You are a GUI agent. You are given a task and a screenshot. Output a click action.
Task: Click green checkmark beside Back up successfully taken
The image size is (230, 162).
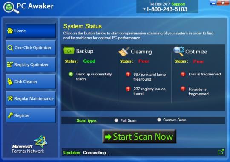coord(71,74)
